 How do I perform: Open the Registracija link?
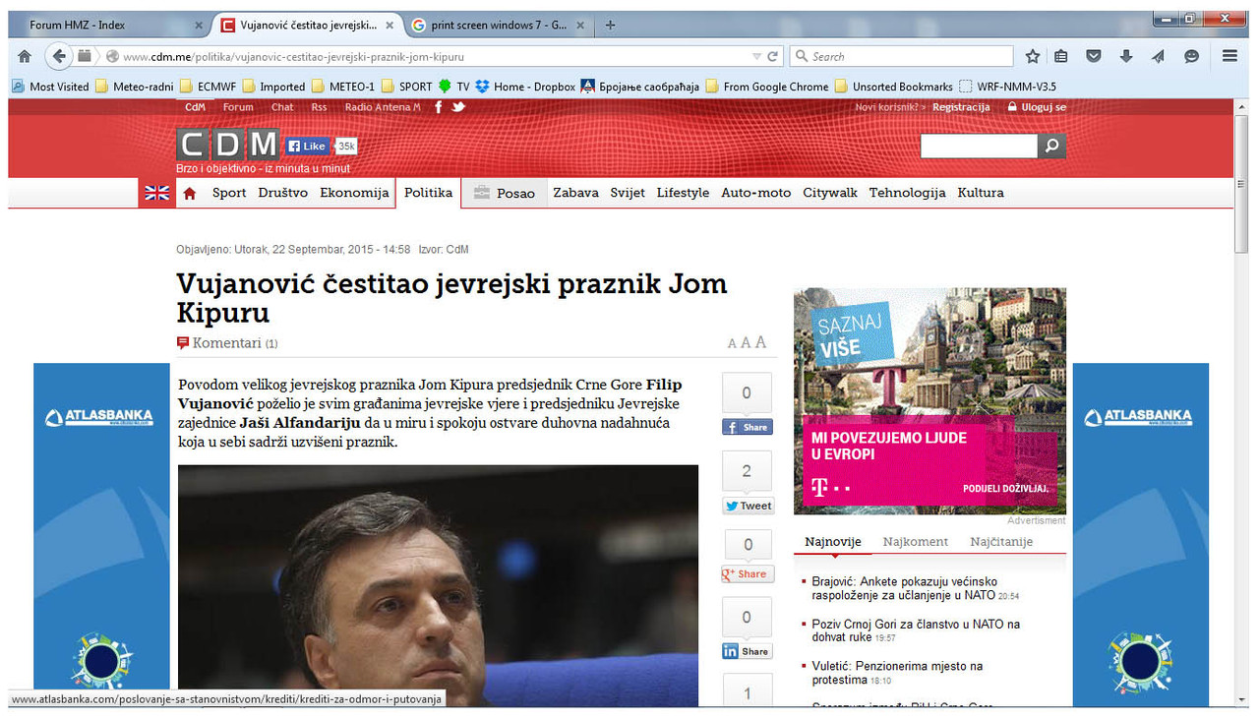tap(961, 107)
